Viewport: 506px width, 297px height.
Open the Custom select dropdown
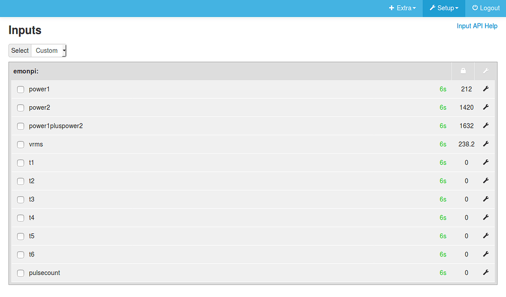[49, 51]
